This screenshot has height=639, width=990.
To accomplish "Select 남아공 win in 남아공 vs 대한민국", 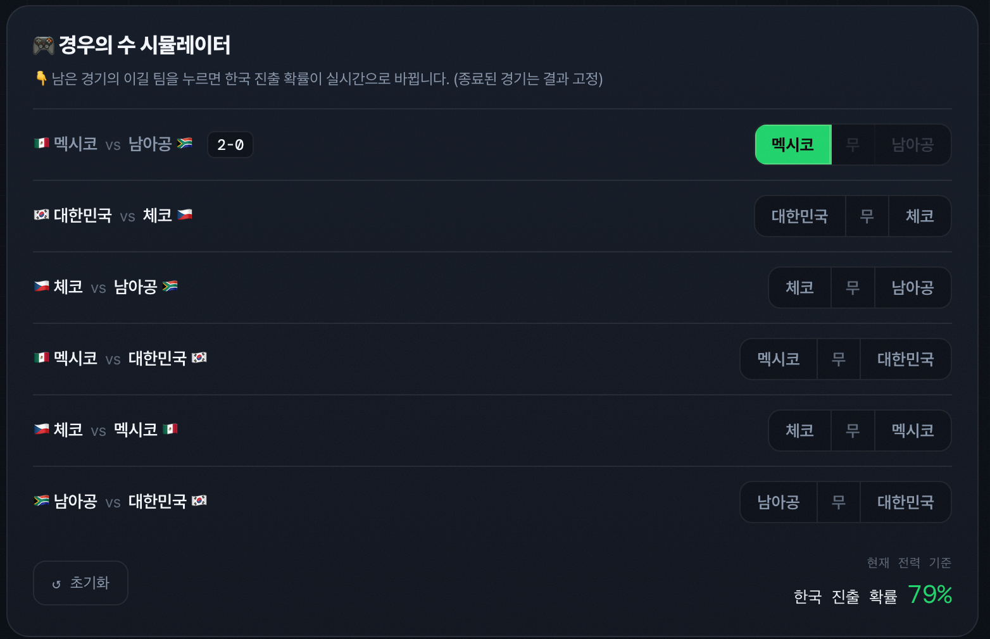I will 779,502.
